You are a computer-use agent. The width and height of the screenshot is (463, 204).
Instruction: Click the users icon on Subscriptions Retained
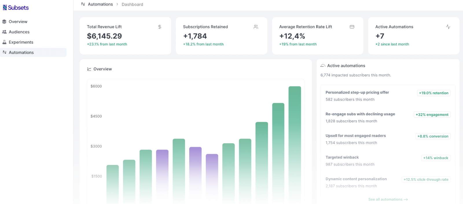[256, 27]
